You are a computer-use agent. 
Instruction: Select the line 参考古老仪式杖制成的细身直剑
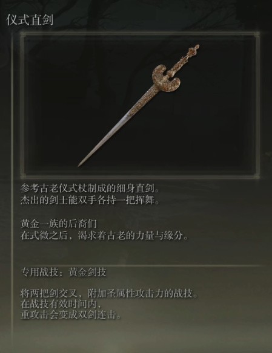point(90,189)
